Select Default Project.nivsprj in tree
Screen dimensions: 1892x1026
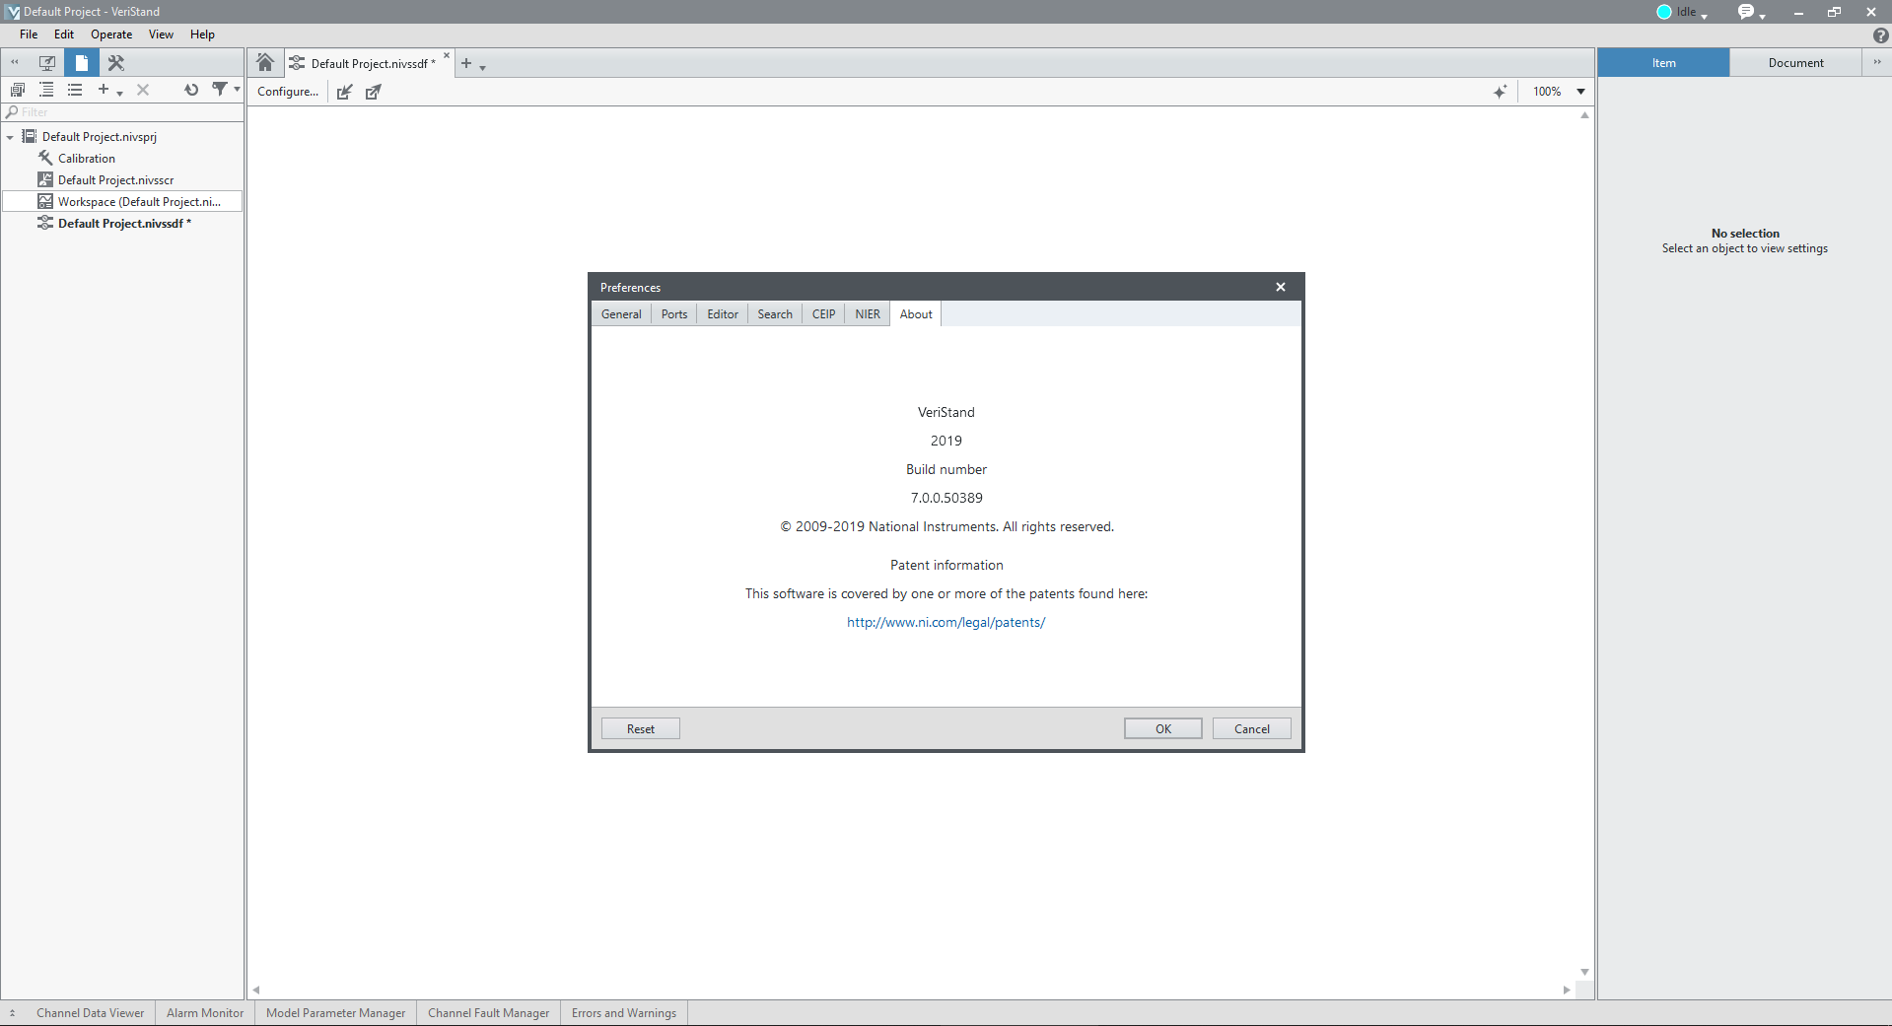pyautogui.click(x=99, y=137)
